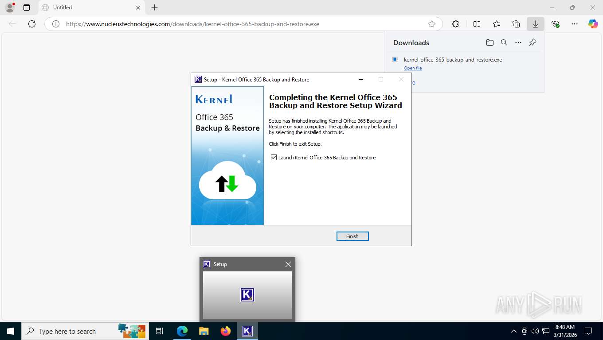Click the Setup wizard title bar icon
The image size is (603, 340).
pos(198,80)
